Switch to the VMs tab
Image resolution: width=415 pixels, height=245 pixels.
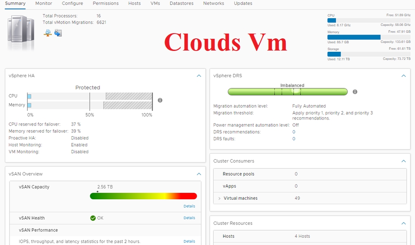coord(155,3)
